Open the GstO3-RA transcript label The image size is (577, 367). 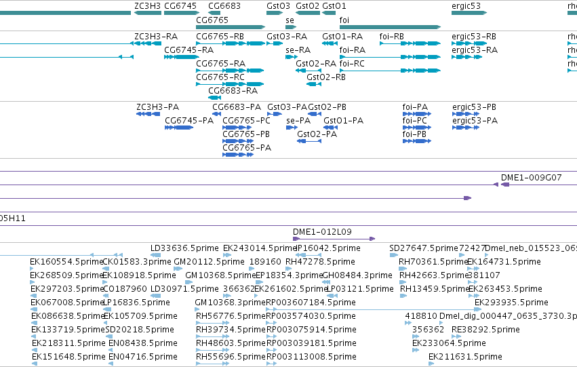point(287,37)
